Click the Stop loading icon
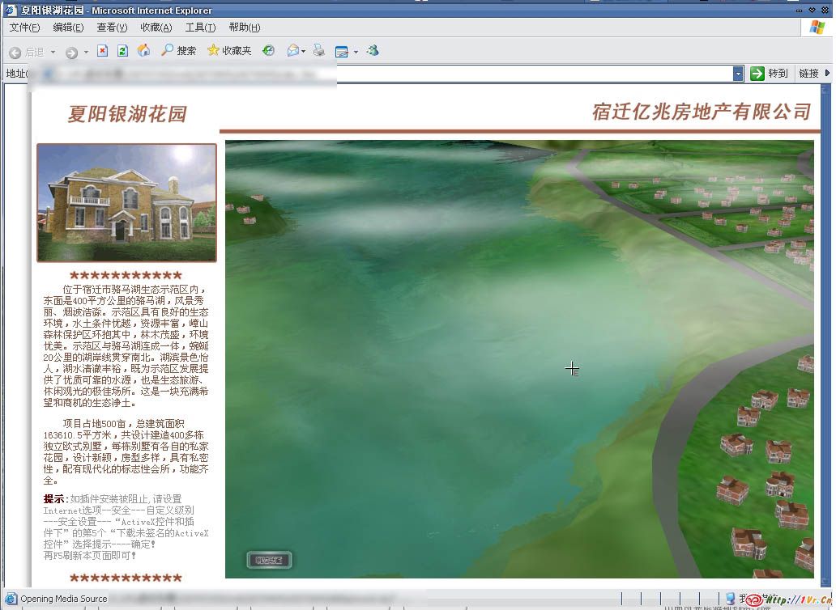Image resolution: width=836 pixels, height=610 pixels. coord(102,51)
